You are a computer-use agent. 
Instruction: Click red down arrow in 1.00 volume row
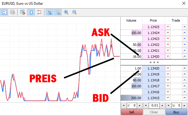[x=168, y=68]
